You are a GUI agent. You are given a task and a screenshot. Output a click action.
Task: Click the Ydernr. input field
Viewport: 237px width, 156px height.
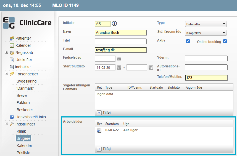tap(206, 58)
